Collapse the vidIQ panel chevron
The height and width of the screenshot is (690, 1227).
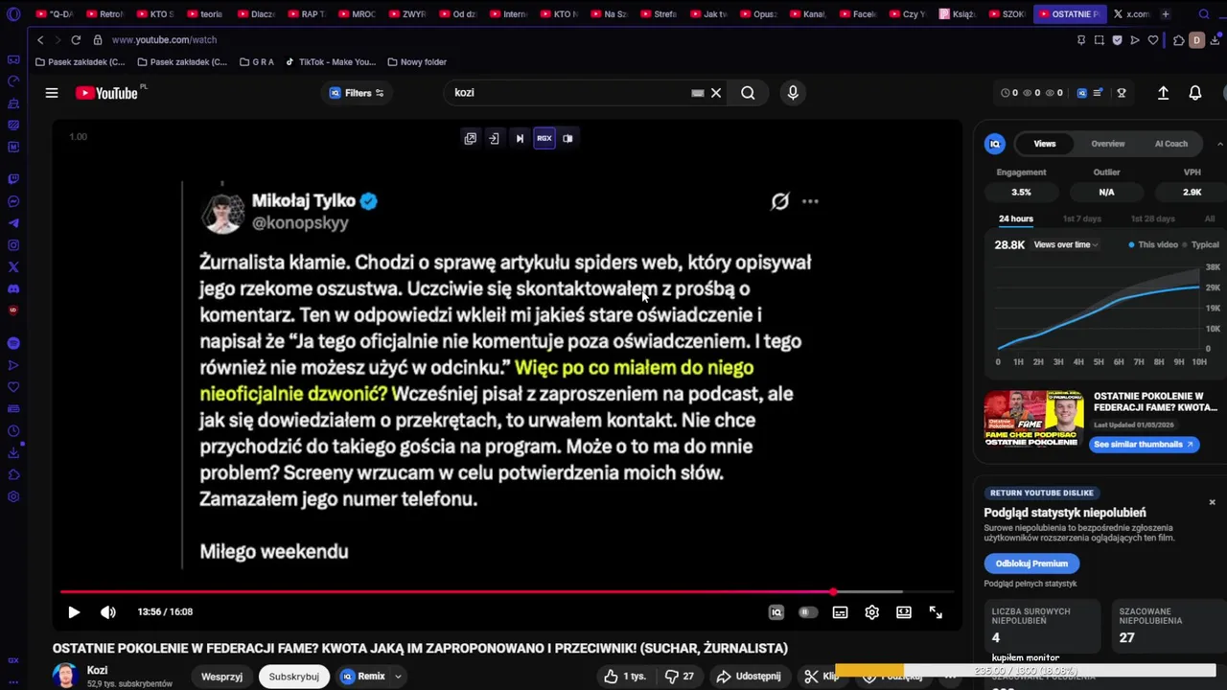point(1219,144)
